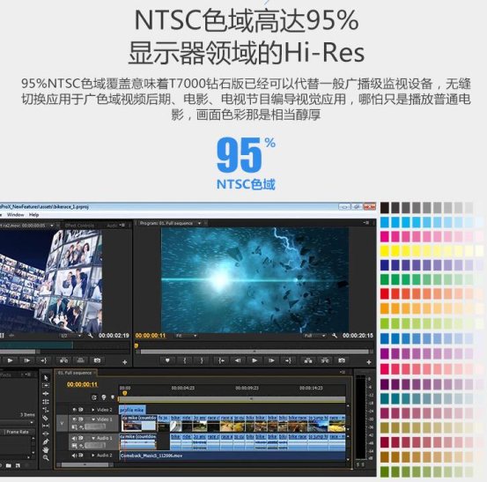Switch to the Effect Controls tab
This screenshot has width=487, height=482.
[79, 226]
